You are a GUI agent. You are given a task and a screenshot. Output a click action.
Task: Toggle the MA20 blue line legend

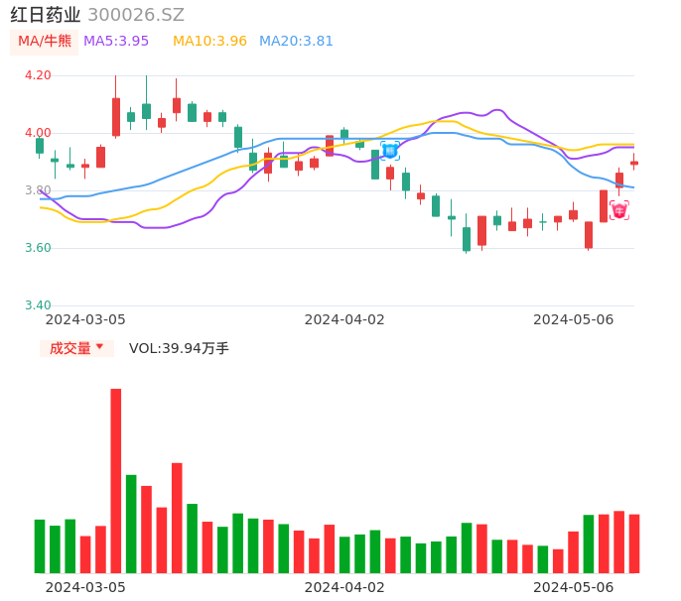coord(296,42)
